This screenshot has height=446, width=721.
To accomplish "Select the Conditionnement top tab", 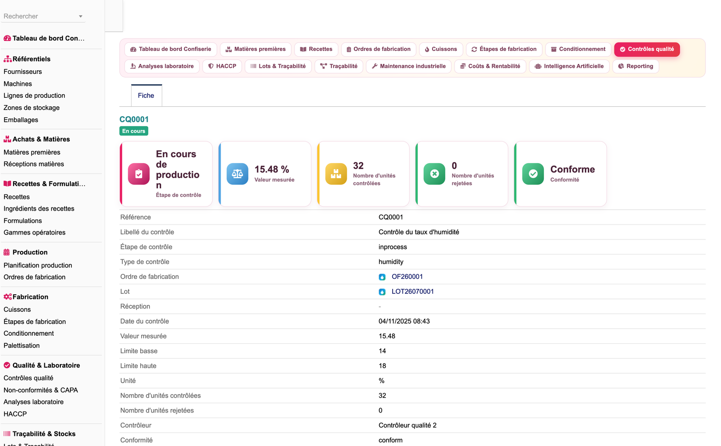I will coord(578,49).
